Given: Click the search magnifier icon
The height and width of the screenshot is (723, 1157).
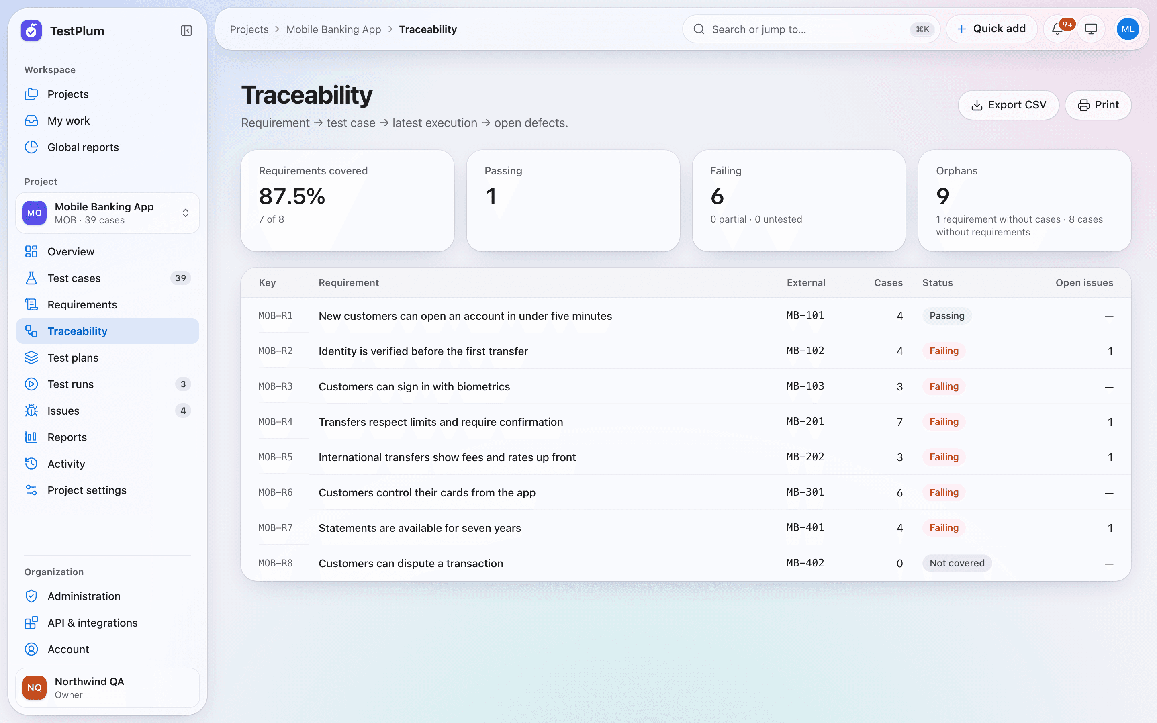Looking at the screenshot, I should [699, 29].
